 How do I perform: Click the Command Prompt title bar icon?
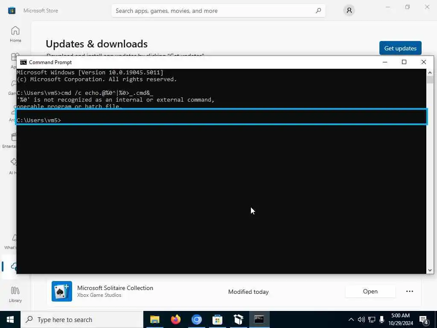(x=23, y=62)
